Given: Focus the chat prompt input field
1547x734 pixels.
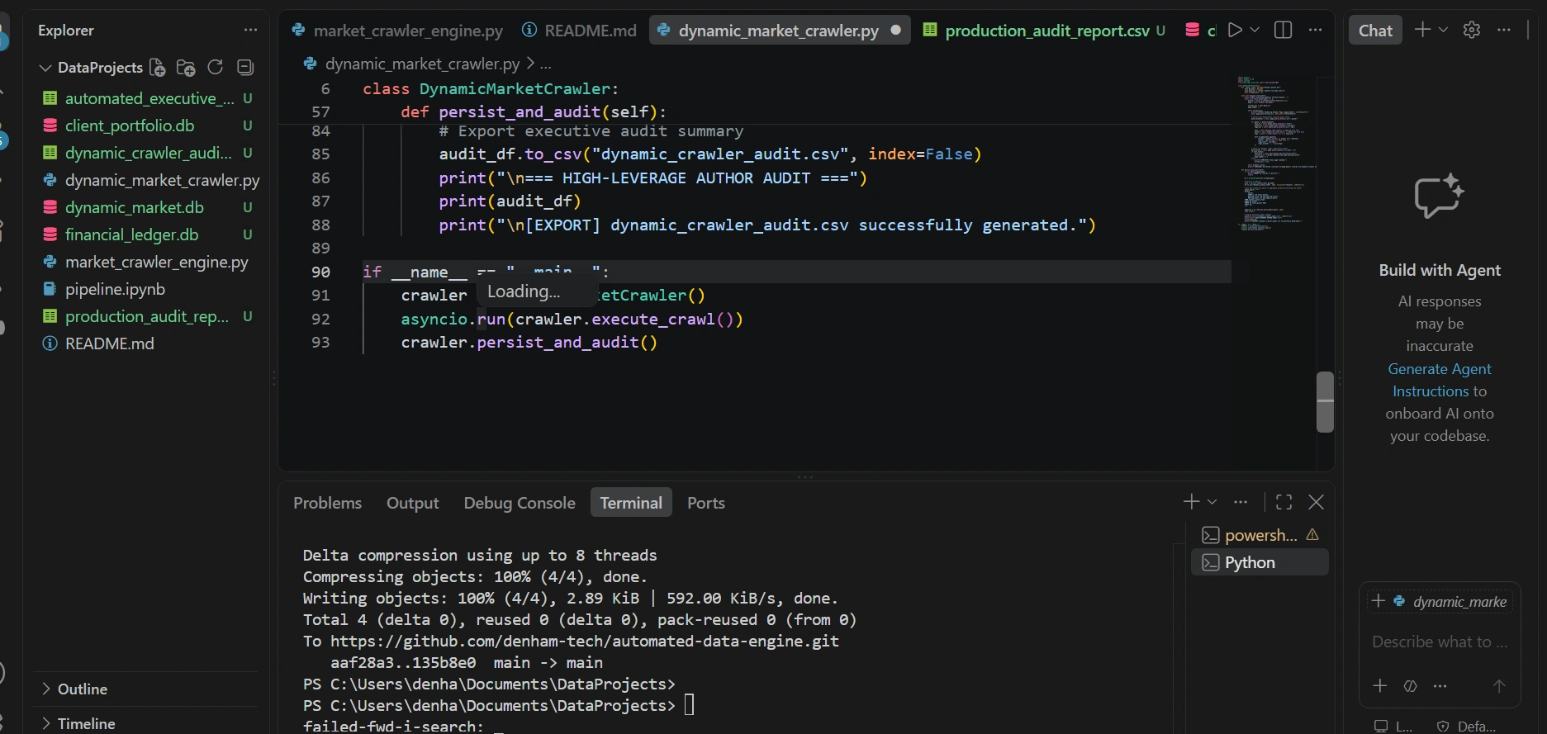Looking at the screenshot, I should click(x=1440, y=642).
